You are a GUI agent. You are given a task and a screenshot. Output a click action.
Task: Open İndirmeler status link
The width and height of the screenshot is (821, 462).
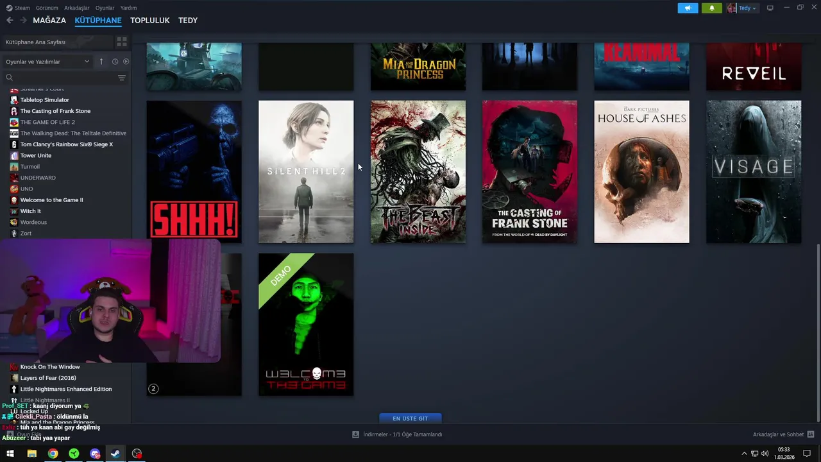403,434
